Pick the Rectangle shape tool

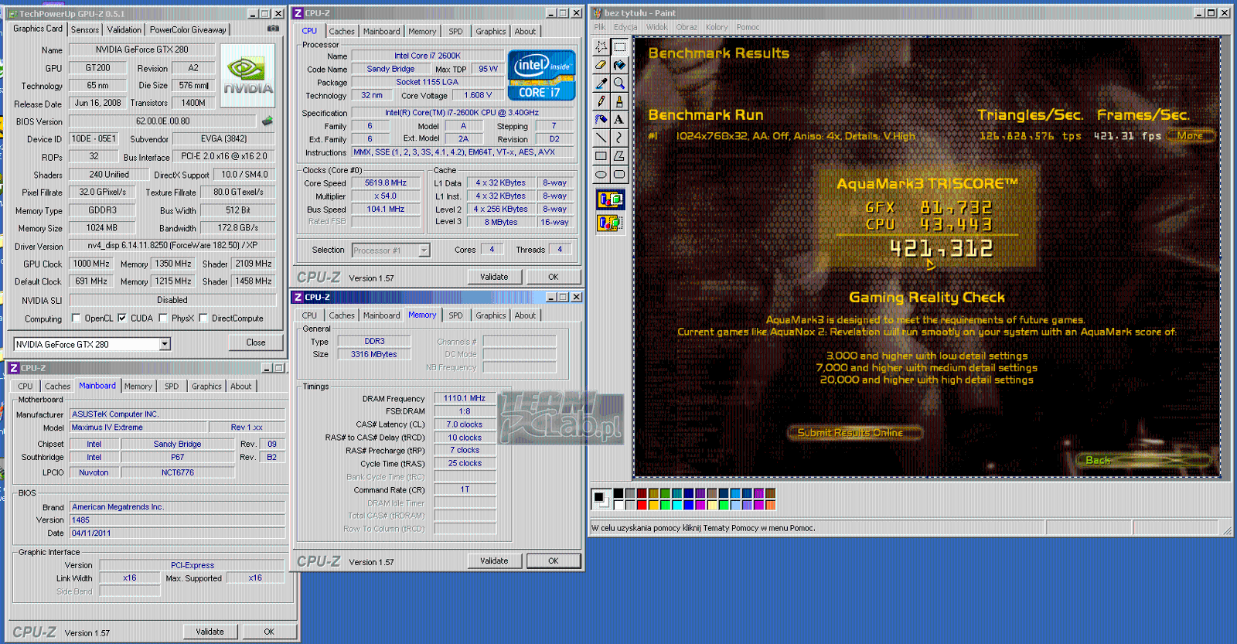(x=601, y=156)
